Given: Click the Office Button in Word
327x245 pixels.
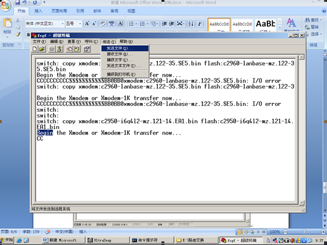Looking at the screenshot, I should pyautogui.click(x=5, y=5).
